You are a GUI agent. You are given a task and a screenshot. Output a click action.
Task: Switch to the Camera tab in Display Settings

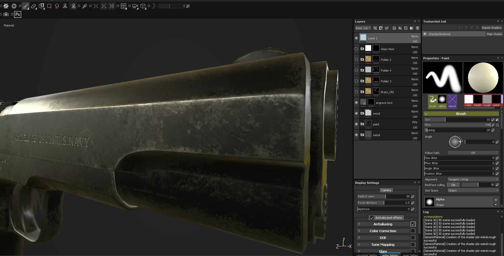click(386, 190)
